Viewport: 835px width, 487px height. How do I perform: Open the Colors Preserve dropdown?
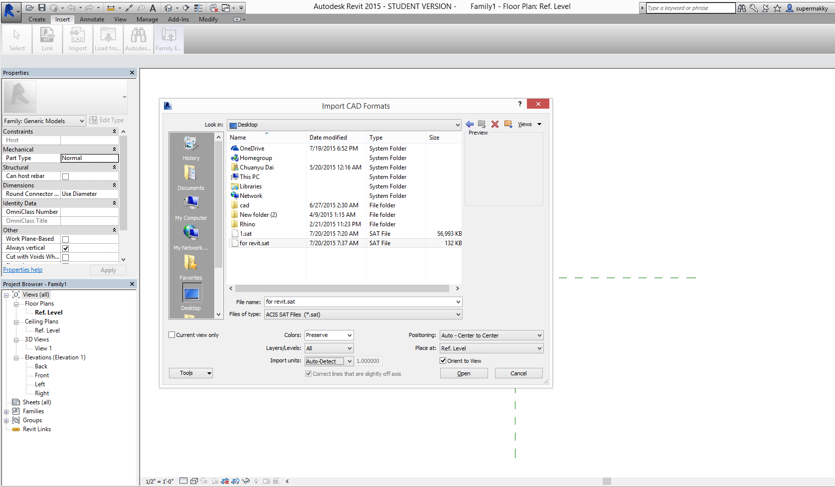click(329, 335)
